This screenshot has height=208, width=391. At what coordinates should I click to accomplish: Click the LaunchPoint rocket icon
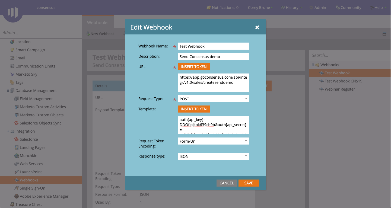click(x=16, y=172)
